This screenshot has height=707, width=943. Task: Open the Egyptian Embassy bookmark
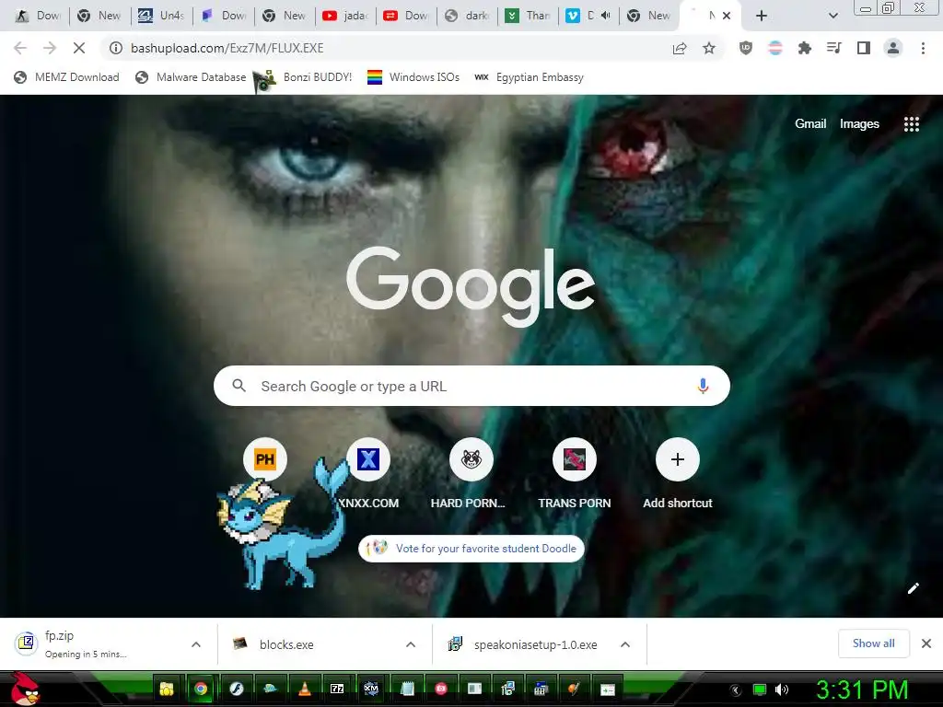529,77
